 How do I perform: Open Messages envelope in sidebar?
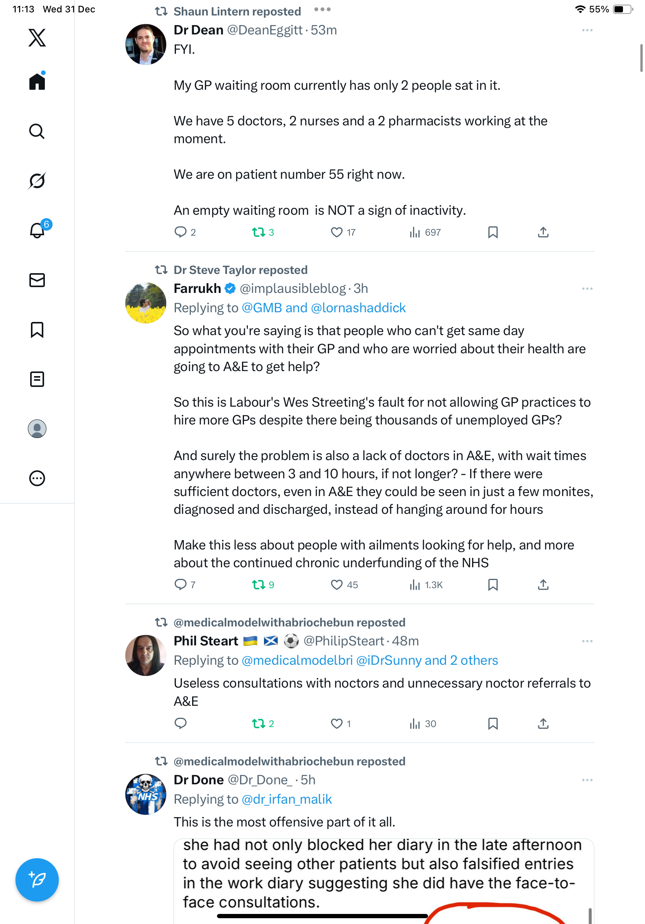(37, 280)
